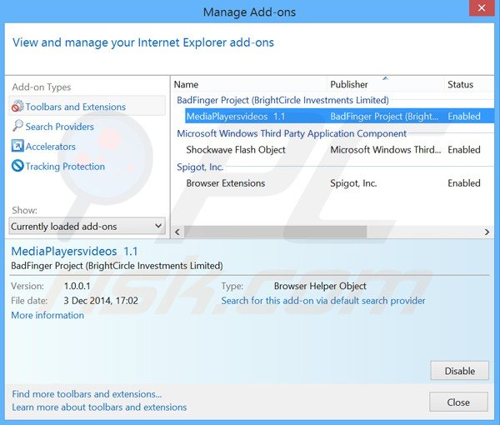Click the Microsoft Windows Third... publisher cell
The width and height of the screenshot is (500, 425).
click(386, 149)
